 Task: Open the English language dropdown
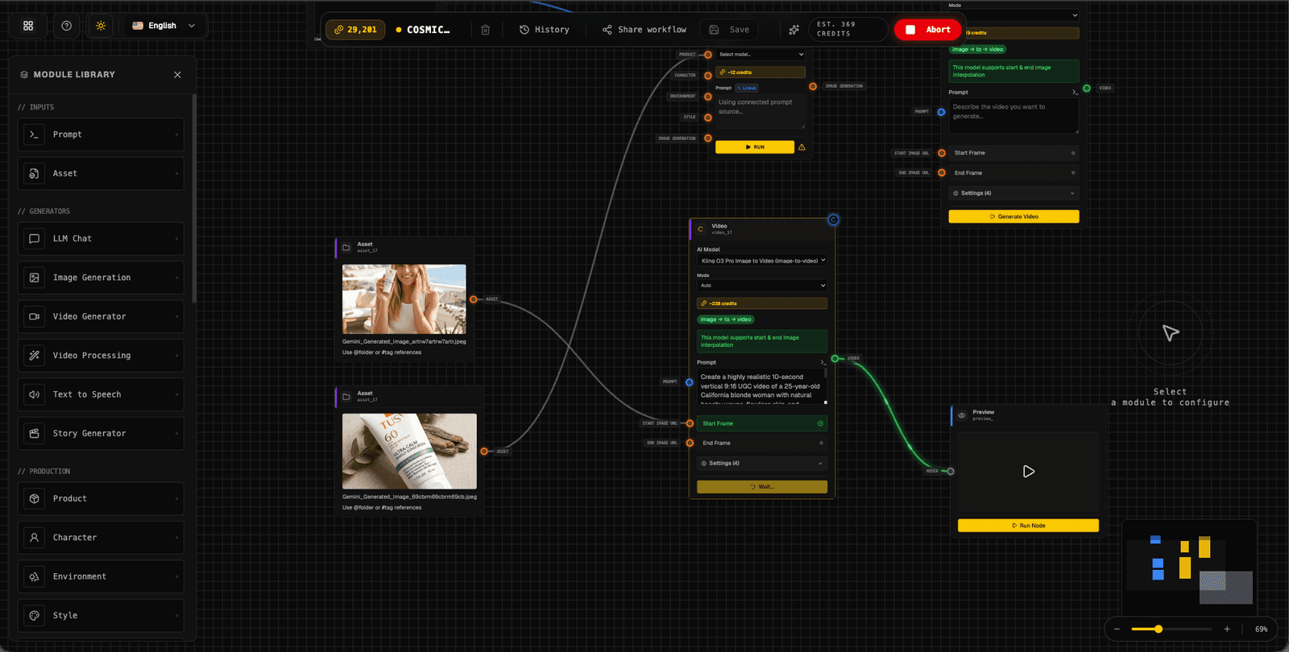[x=164, y=26]
